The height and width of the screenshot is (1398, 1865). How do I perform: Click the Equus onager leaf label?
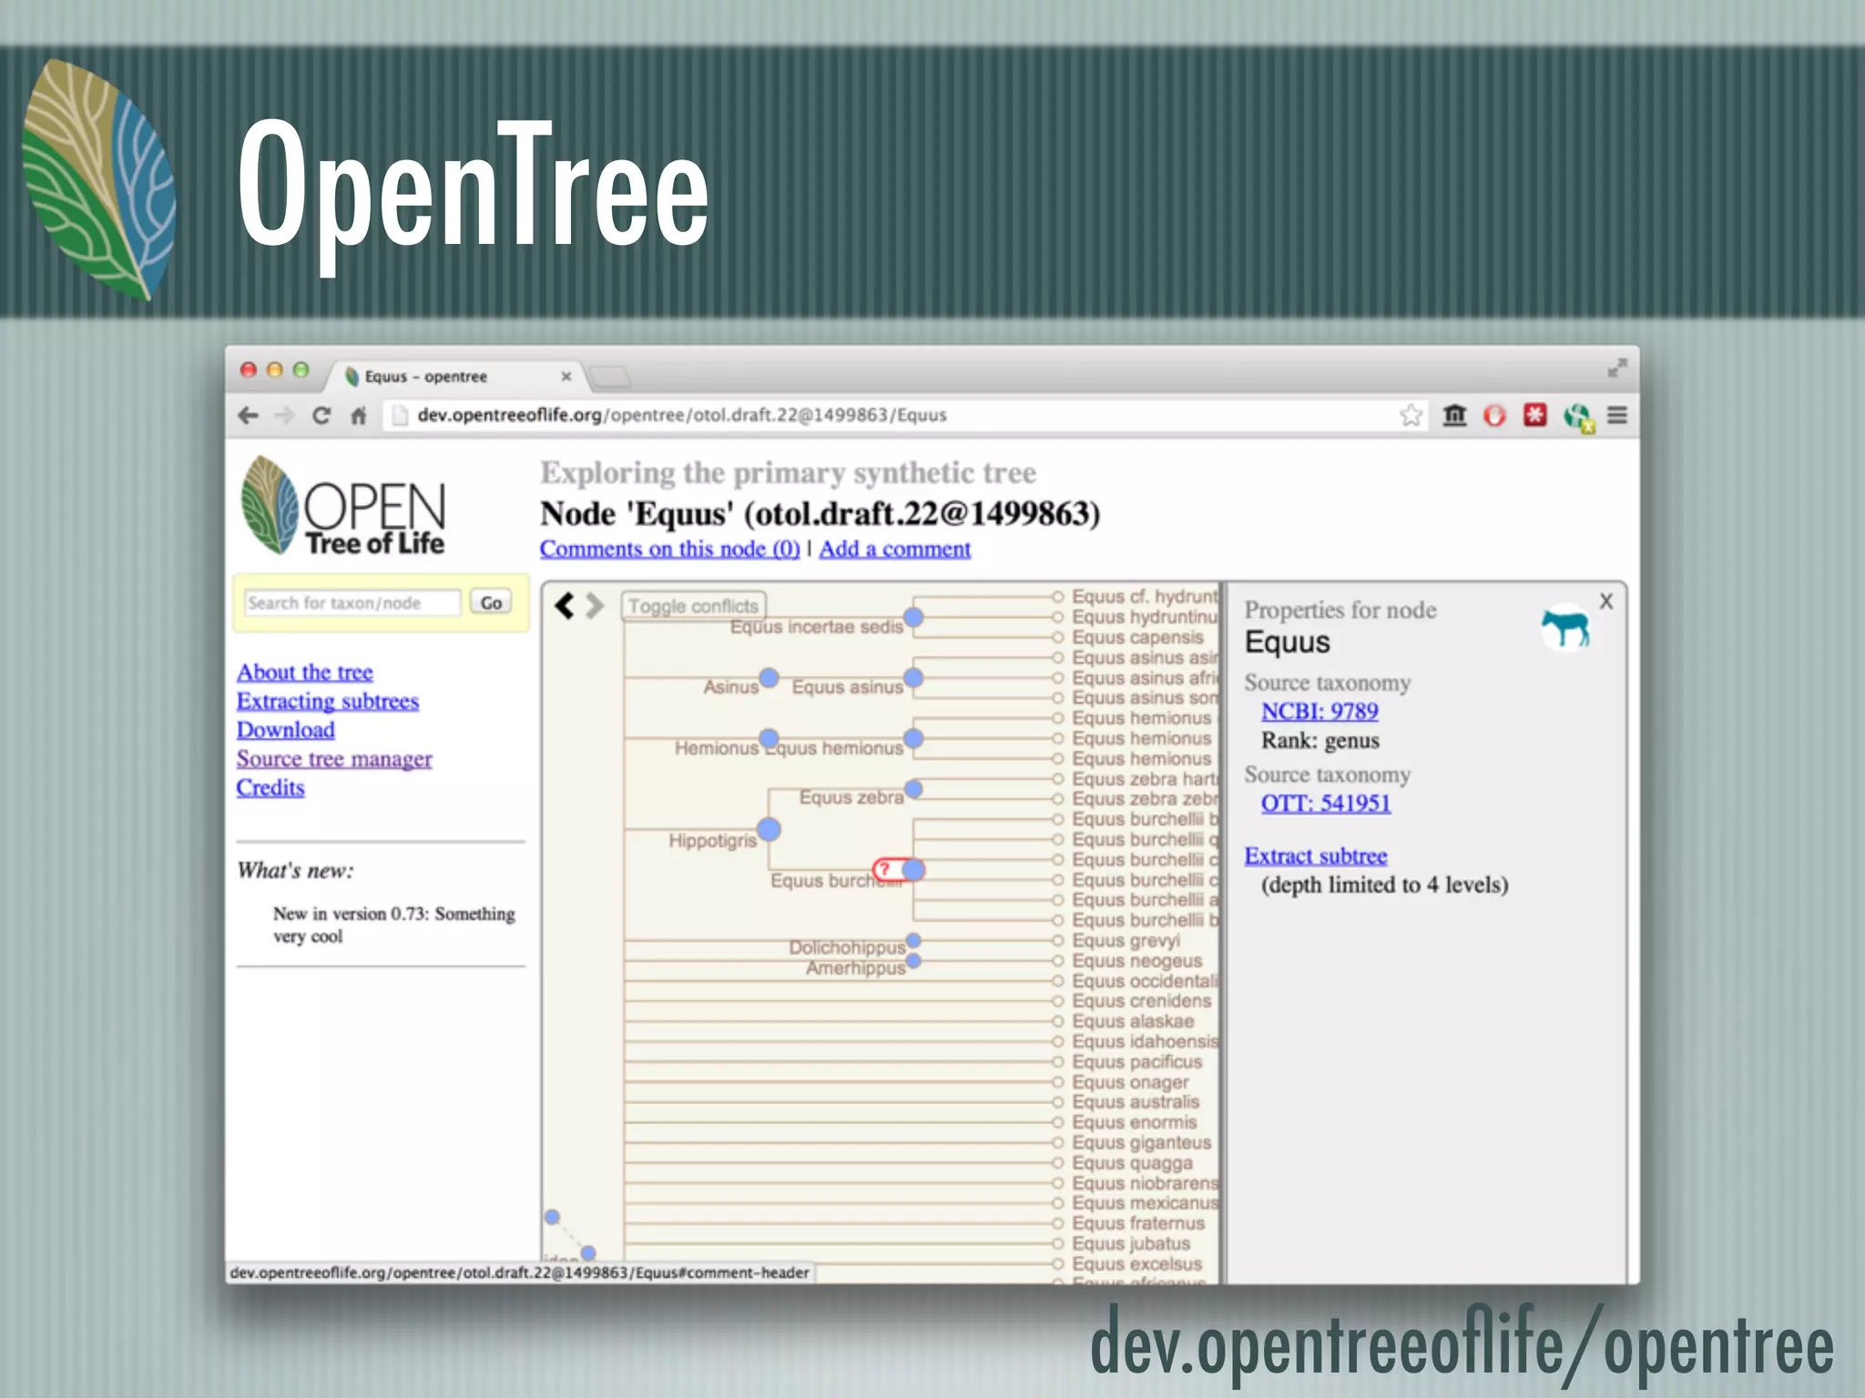coord(1130,1082)
